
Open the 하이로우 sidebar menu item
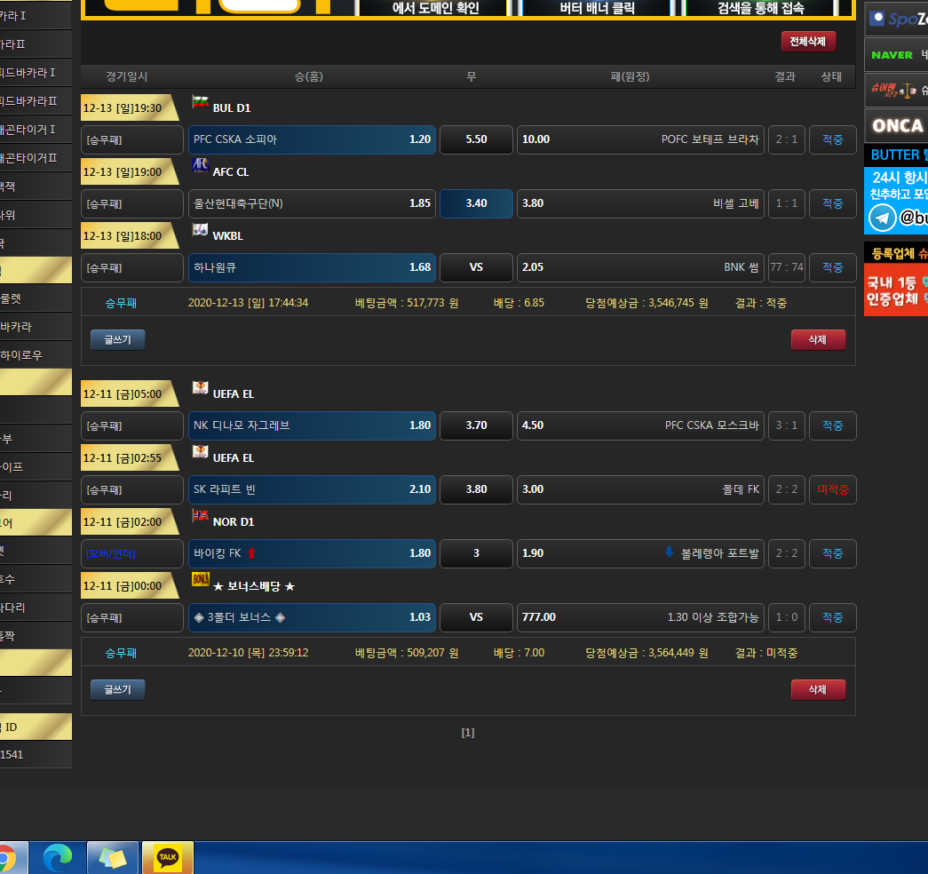36,355
